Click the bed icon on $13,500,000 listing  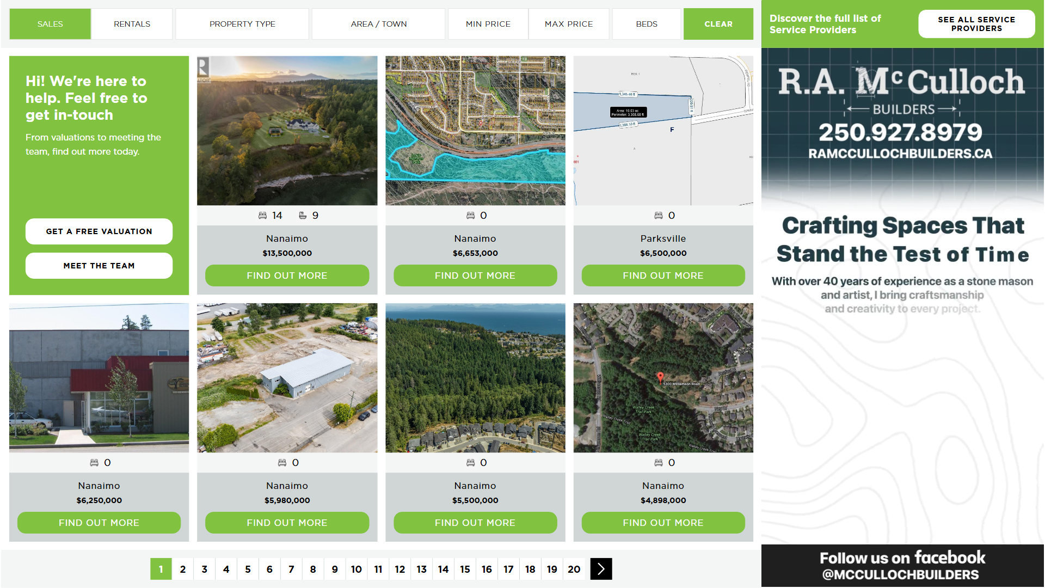click(262, 216)
